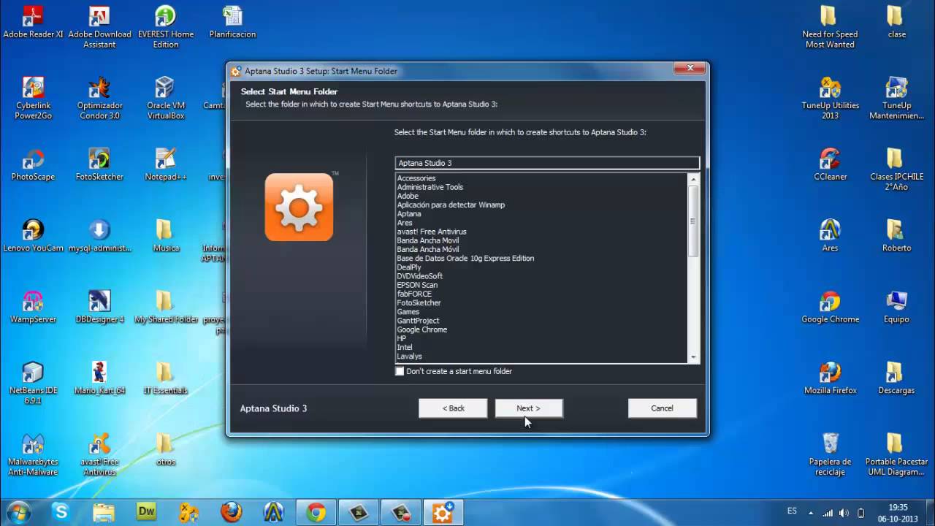Open otros folder on desktop
Image resolution: width=935 pixels, height=526 pixels.
click(166, 450)
